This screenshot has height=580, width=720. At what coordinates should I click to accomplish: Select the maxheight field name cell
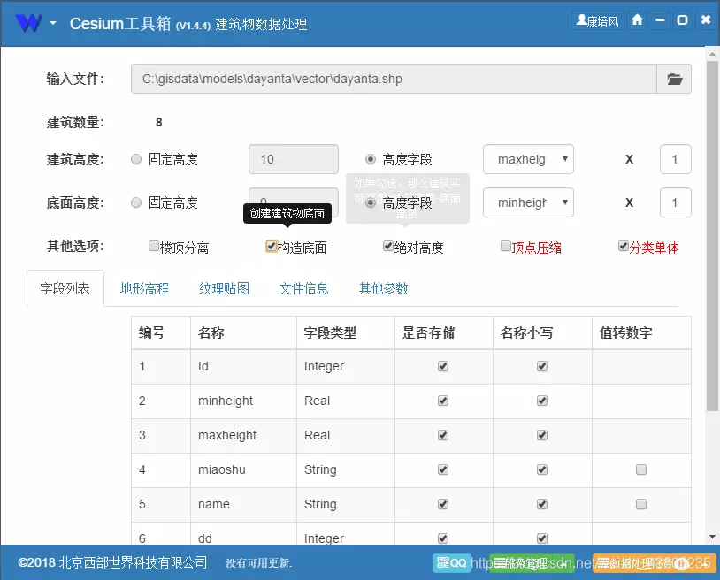coord(243,436)
